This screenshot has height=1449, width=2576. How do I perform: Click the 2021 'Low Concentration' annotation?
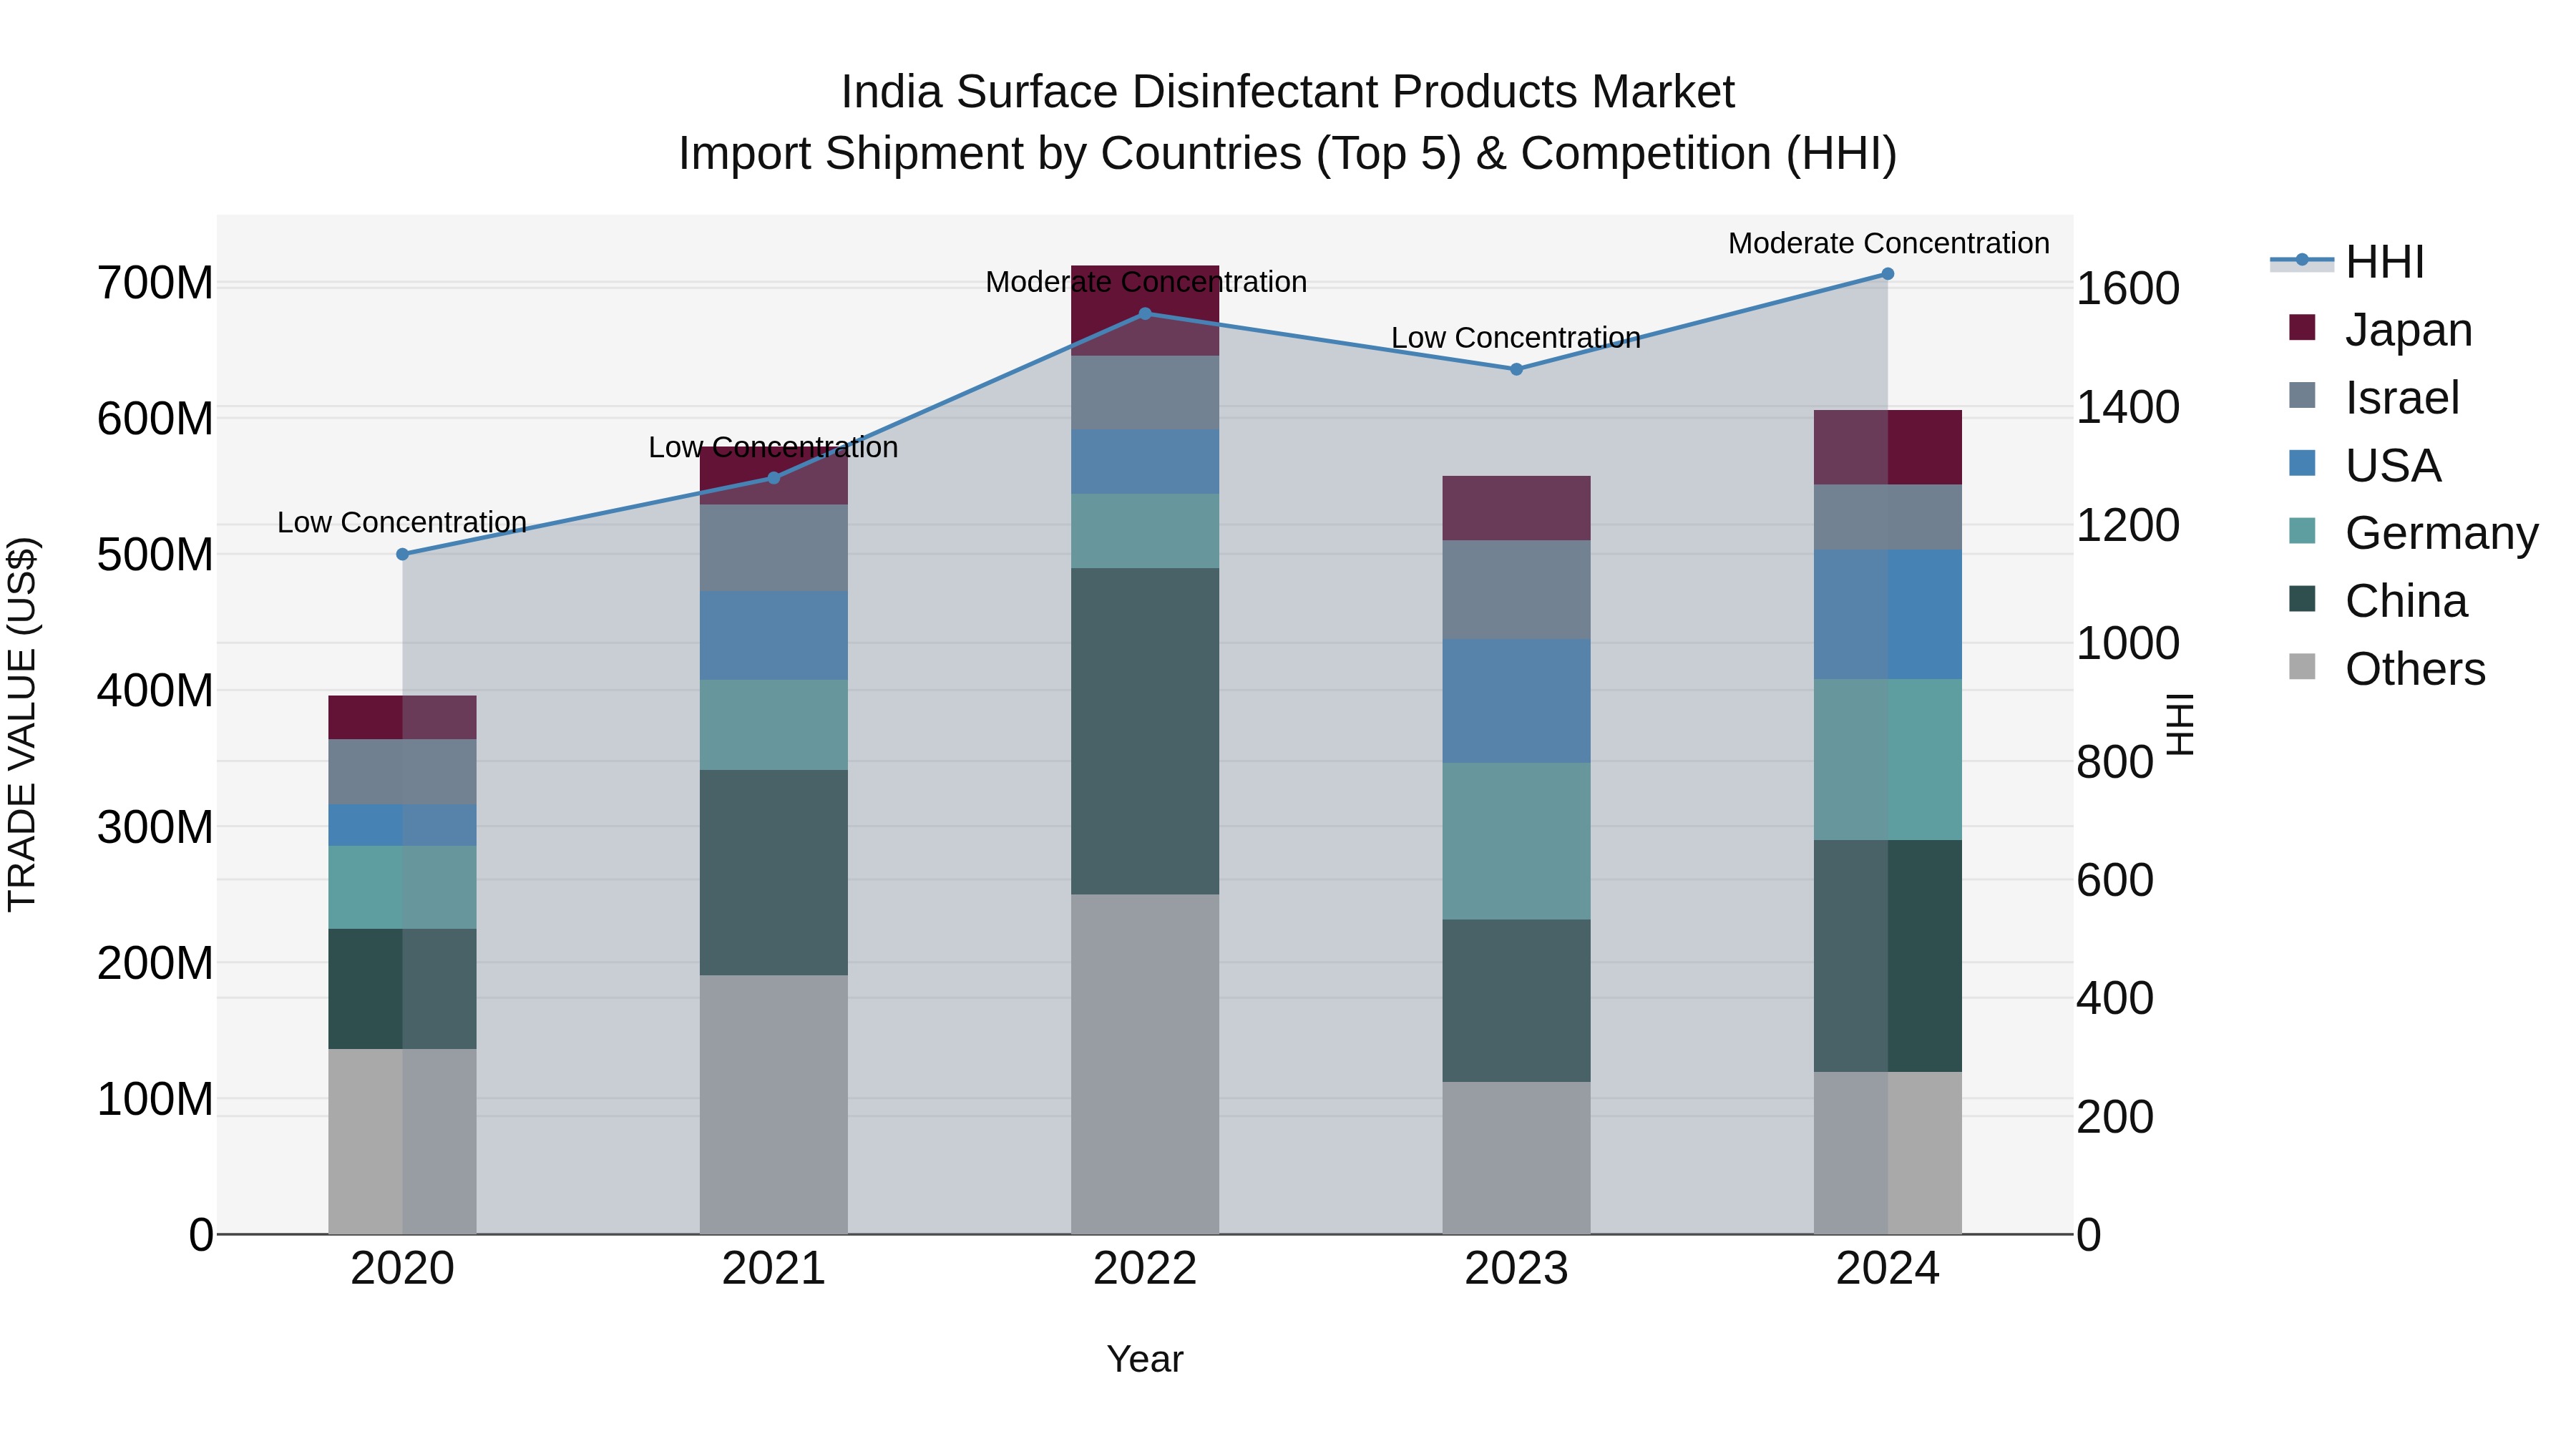pos(773,447)
